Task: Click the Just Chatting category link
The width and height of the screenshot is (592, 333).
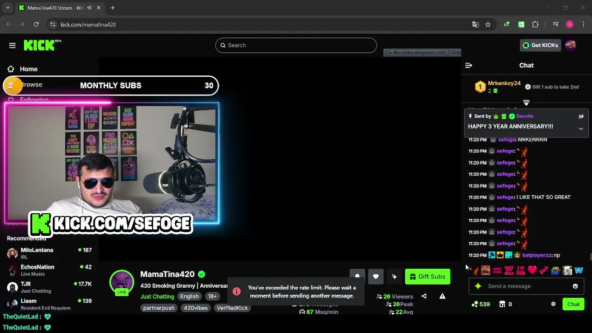Action: click(x=157, y=296)
